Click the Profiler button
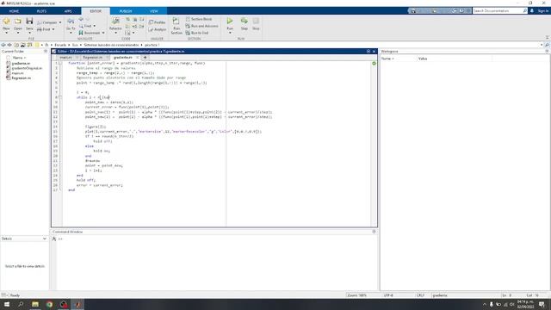Image resolution: width=551 pixels, height=310 pixels. pyautogui.click(x=157, y=22)
